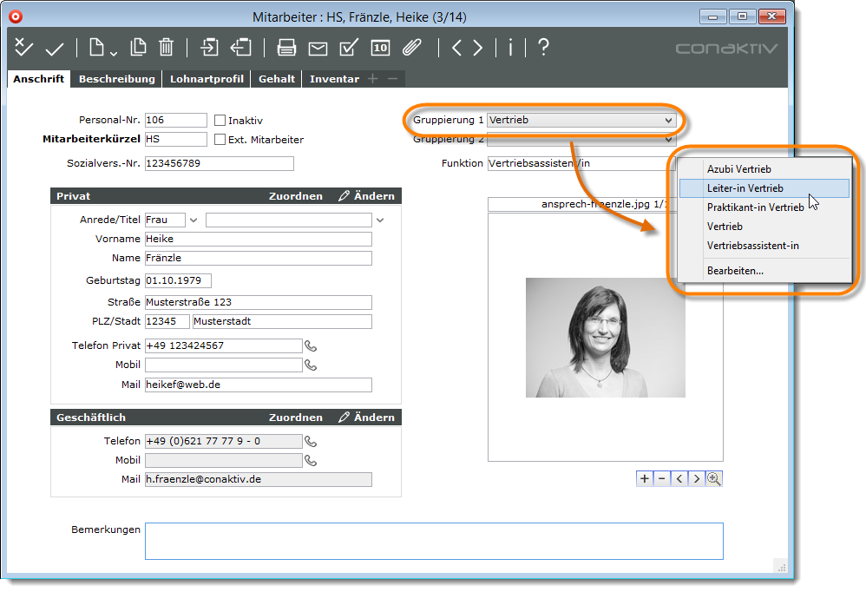Expand the Gruppierung 1 dropdown

click(x=668, y=121)
